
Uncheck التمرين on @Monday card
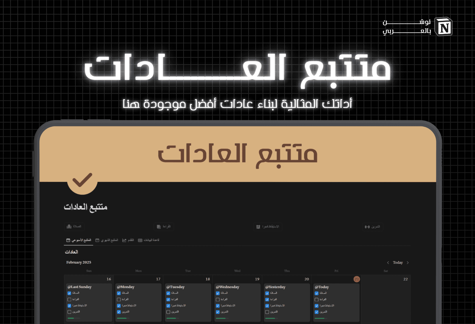(x=119, y=312)
